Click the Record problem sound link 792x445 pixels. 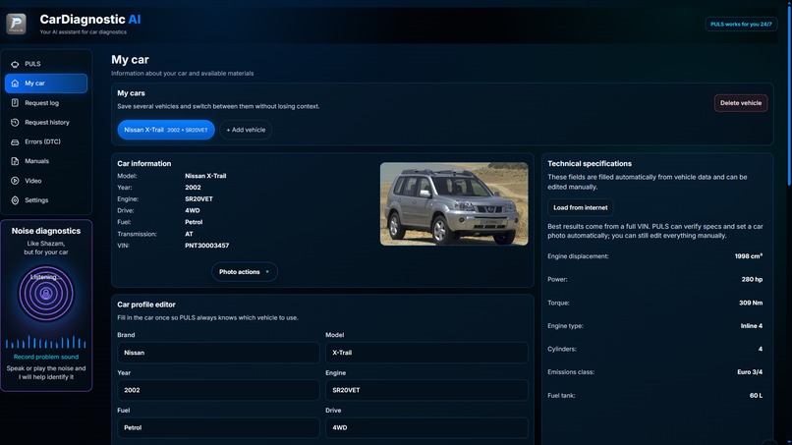coord(46,357)
